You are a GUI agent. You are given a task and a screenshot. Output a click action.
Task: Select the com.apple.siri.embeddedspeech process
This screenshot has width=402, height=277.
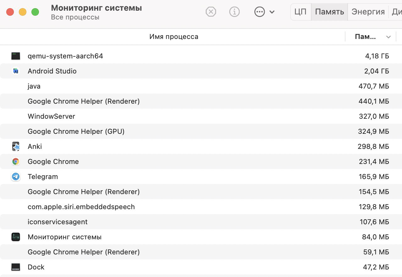tap(81, 207)
